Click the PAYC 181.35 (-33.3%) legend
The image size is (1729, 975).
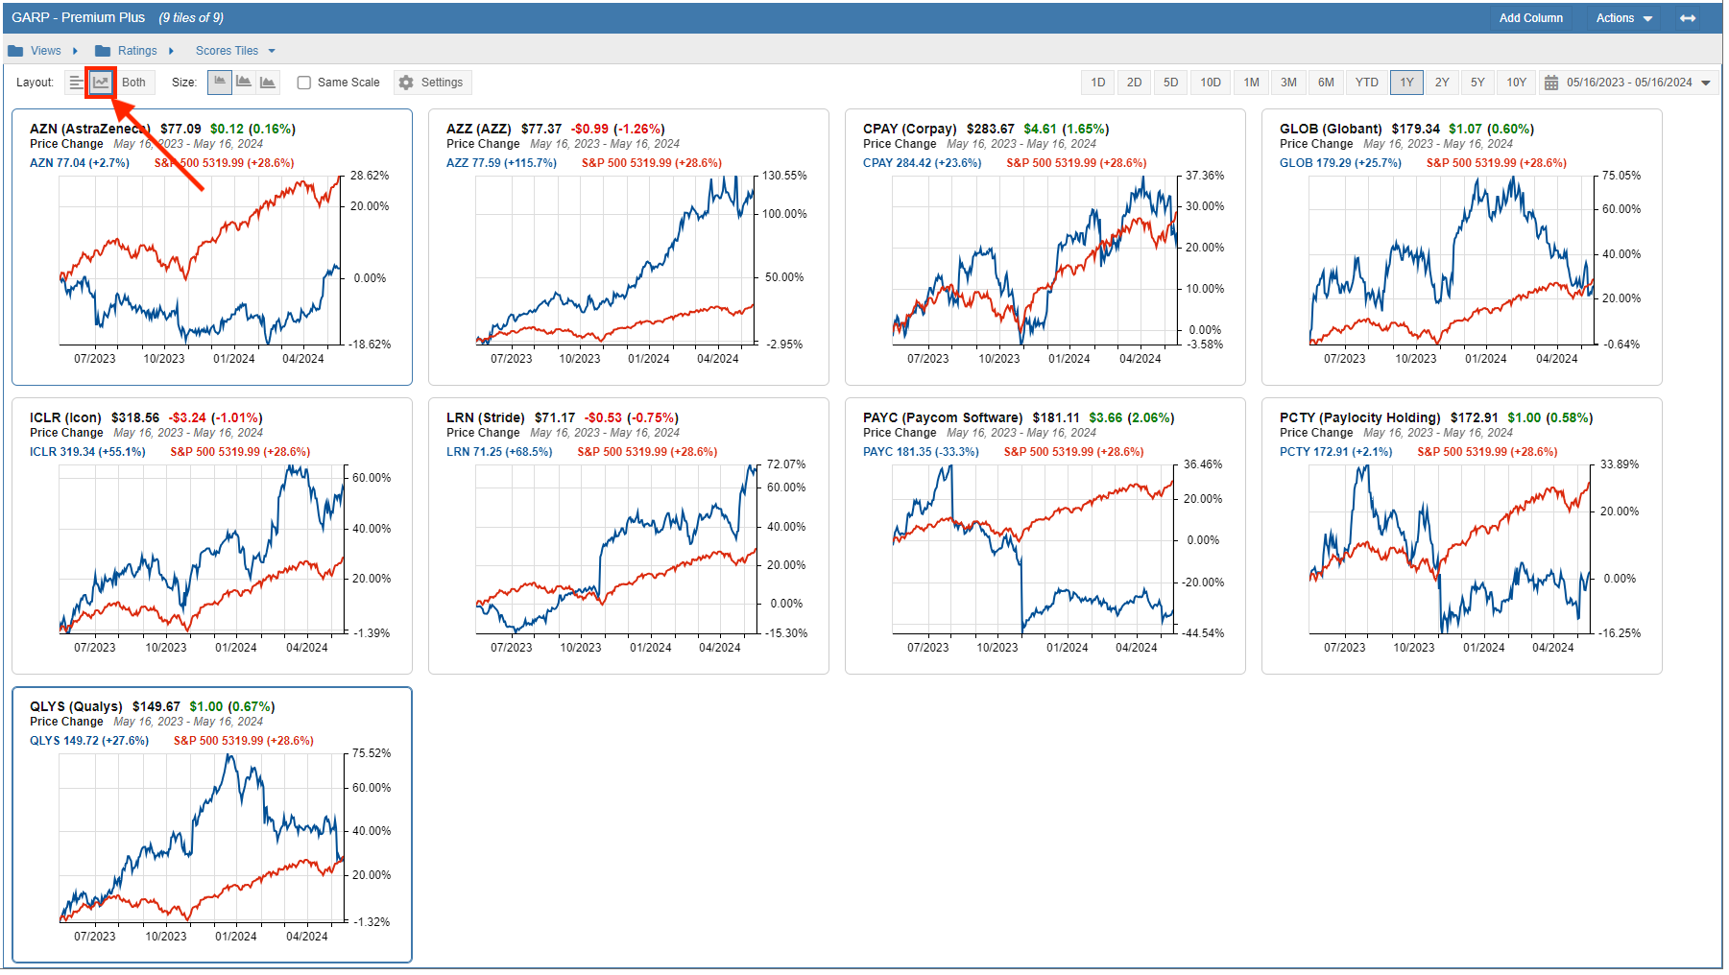[x=921, y=452]
